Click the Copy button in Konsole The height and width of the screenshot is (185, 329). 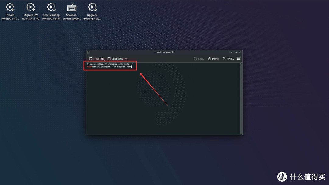click(199, 59)
